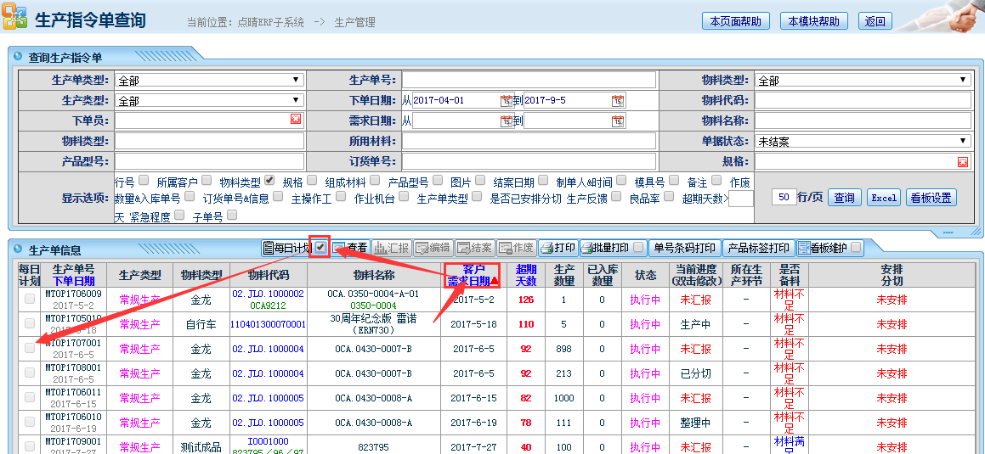The width and height of the screenshot is (985, 454).
Task: Export results with Excel button
Action: coord(884,198)
